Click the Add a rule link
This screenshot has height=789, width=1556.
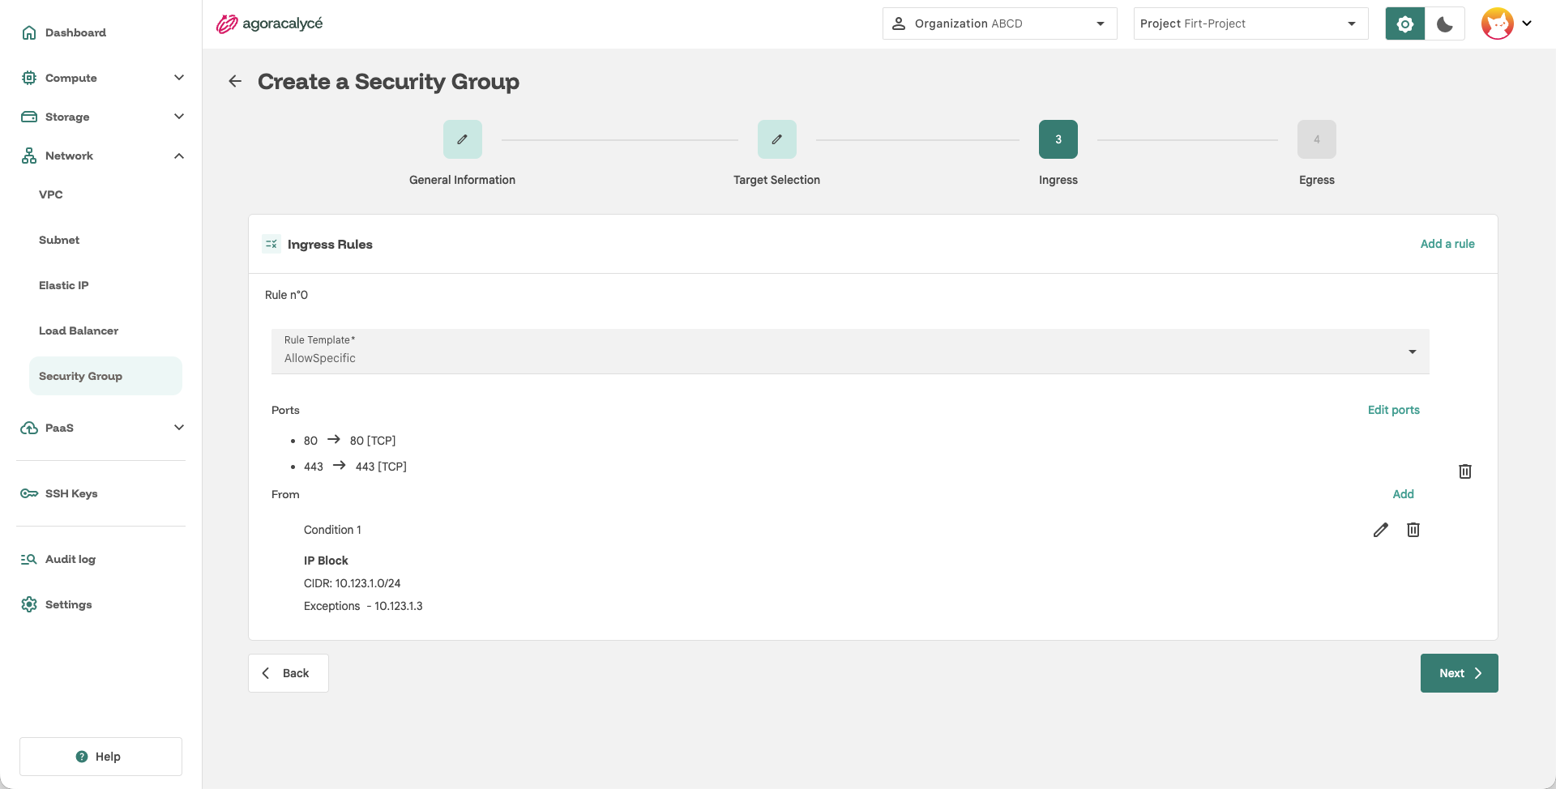pyautogui.click(x=1447, y=244)
